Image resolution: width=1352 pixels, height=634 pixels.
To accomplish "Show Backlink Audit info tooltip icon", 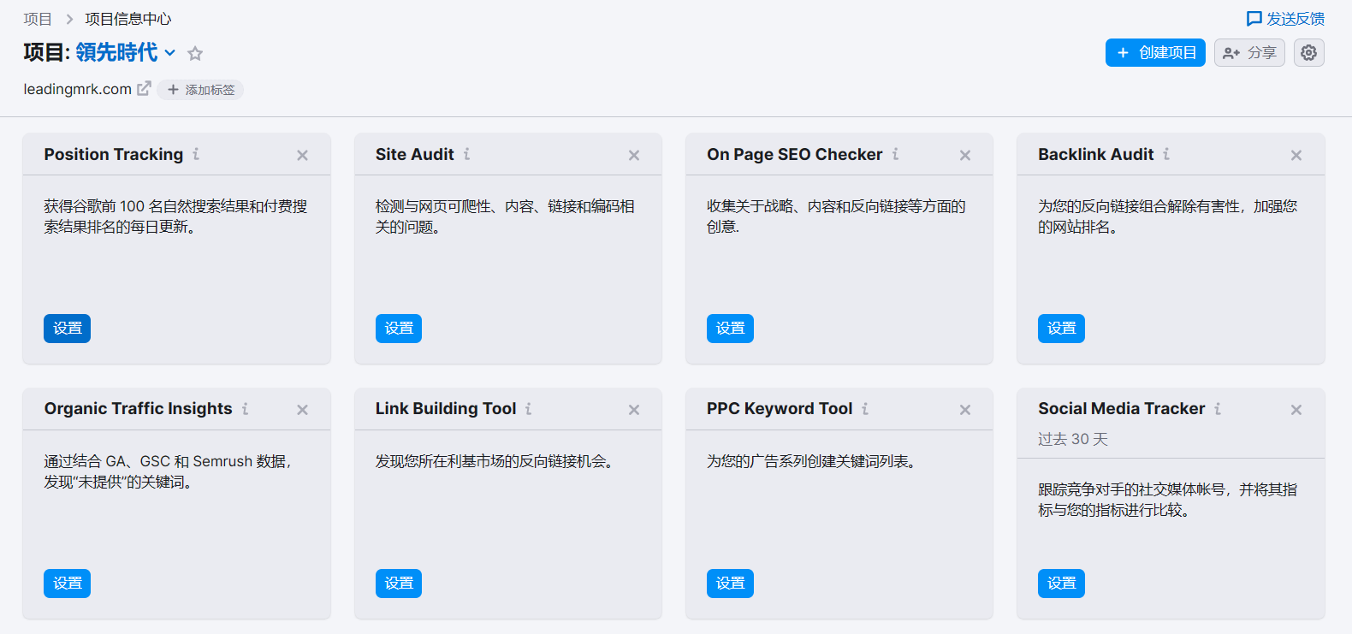I will [1166, 154].
